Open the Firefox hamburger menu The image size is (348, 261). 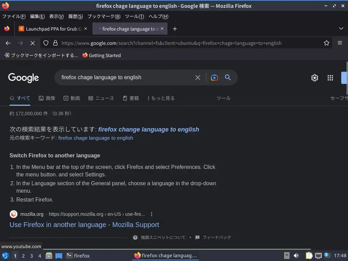pos(340,43)
